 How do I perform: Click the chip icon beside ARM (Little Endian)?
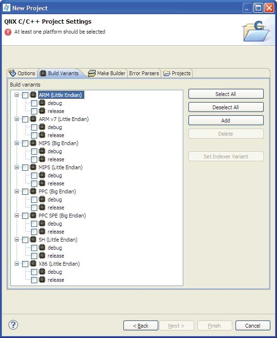pos(33,95)
